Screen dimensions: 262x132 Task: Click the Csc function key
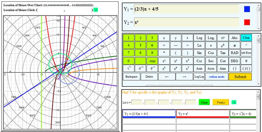[x=199, y=61]
